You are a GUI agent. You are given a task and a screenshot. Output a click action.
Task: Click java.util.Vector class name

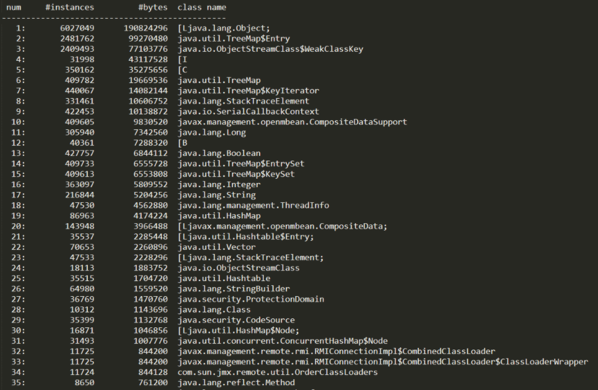217,247
